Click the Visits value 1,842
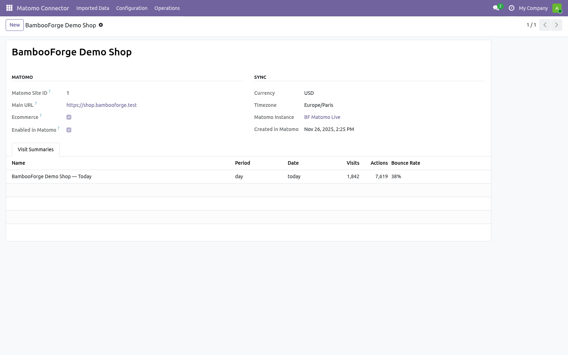568x355 pixels. [x=353, y=176]
